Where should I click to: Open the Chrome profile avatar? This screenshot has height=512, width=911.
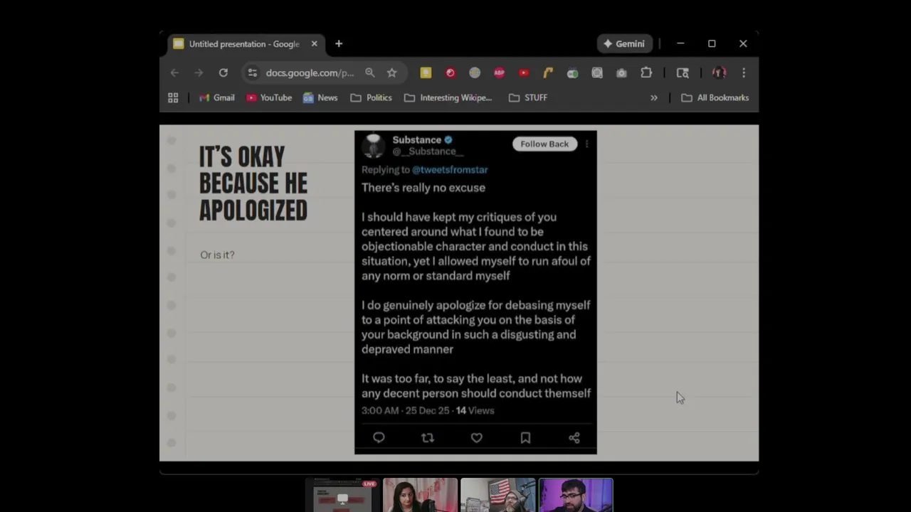[719, 73]
